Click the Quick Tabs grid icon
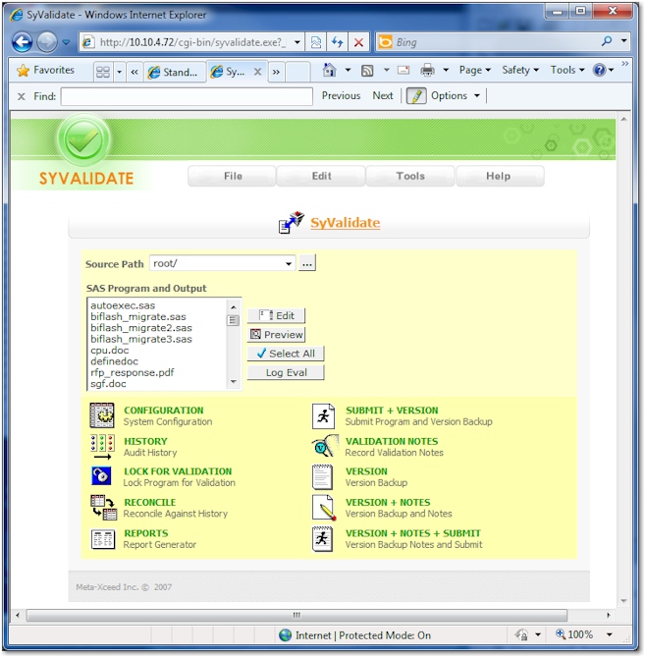The image size is (646, 658). tap(103, 72)
